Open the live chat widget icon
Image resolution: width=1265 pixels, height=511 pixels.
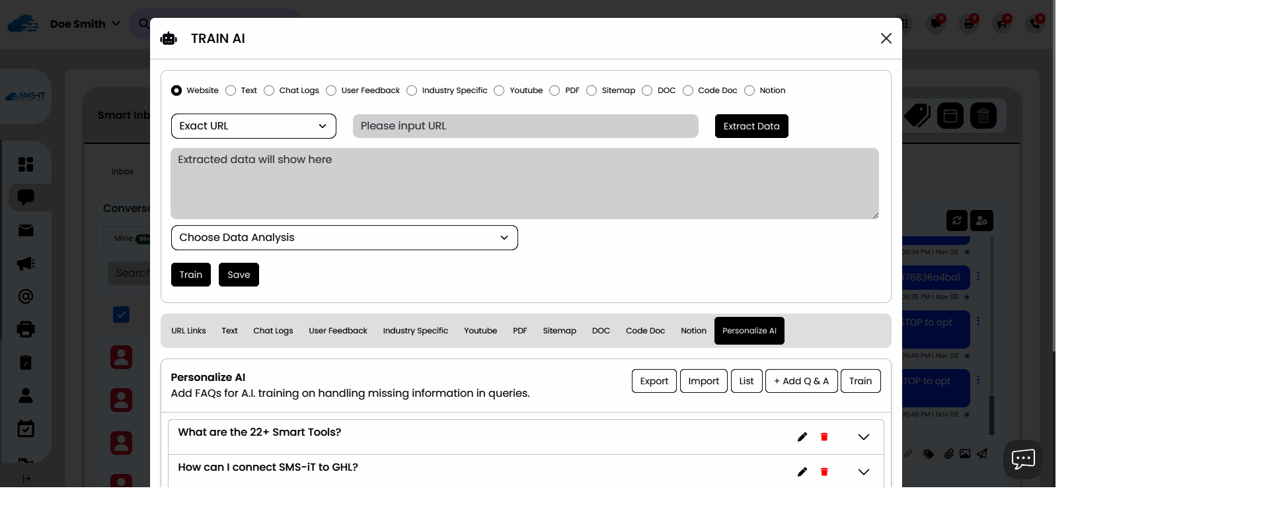coord(1022,459)
